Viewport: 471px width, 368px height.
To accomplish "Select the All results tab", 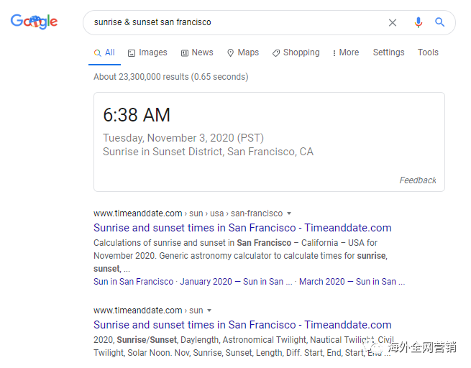I will (x=104, y=52).
